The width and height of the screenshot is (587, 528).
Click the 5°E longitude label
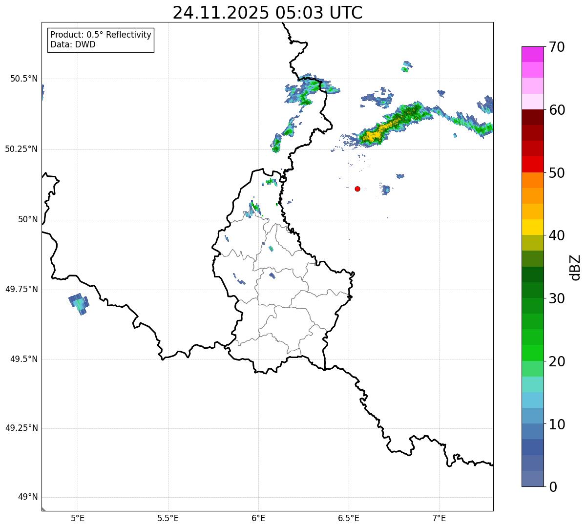[x=78, y=518]
